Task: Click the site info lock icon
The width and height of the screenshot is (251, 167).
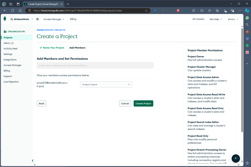Action: tap(29, 11)
